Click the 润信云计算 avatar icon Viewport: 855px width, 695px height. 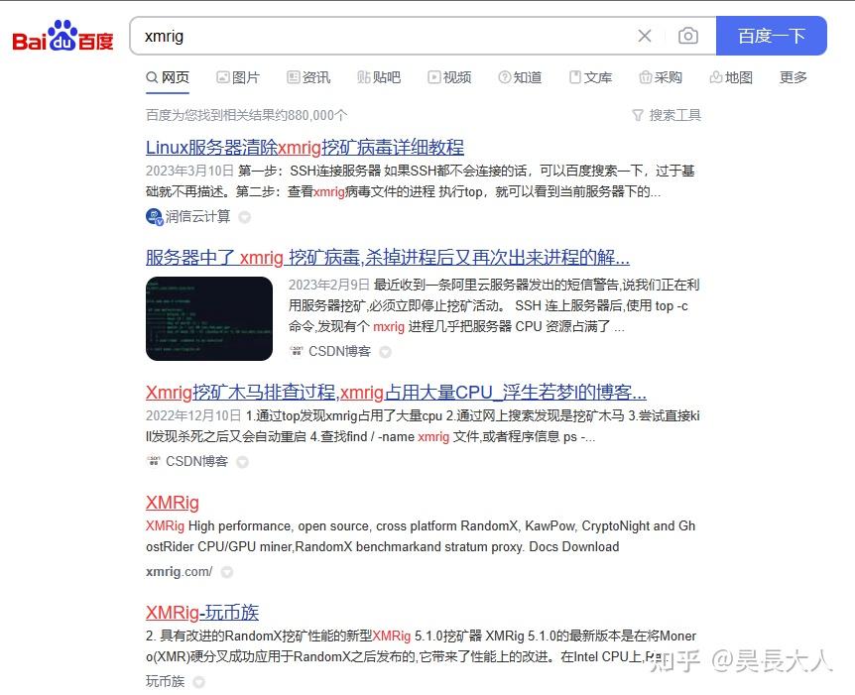click(x=154, y=215)
